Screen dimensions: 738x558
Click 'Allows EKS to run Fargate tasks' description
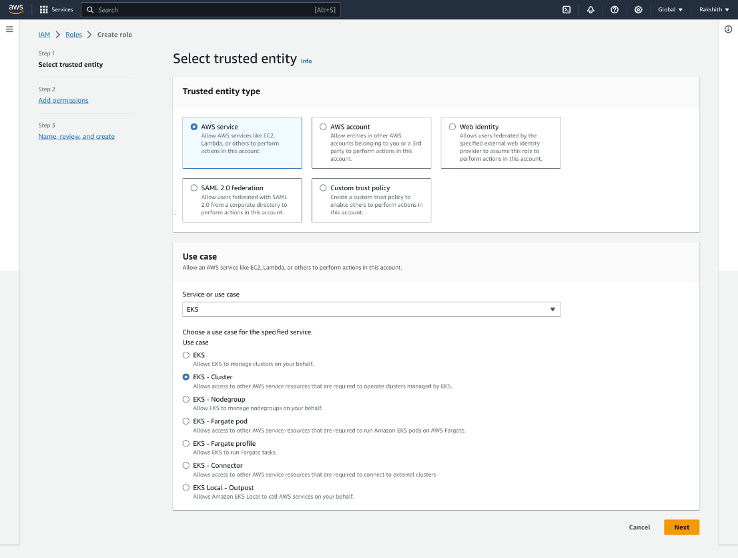235,453
